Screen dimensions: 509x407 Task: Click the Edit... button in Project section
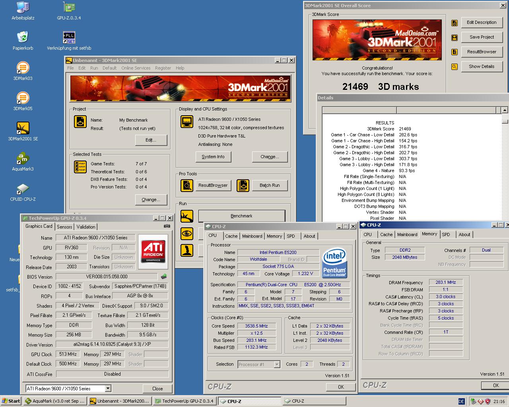[x=151, y=140]
